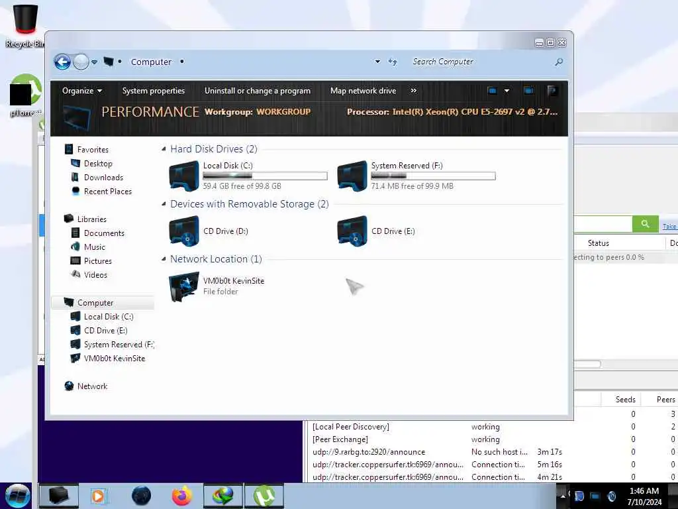Open the view options dropdown arrow
Image resolution: width=678 pixels, height=509 pixels.
[507, 91]
